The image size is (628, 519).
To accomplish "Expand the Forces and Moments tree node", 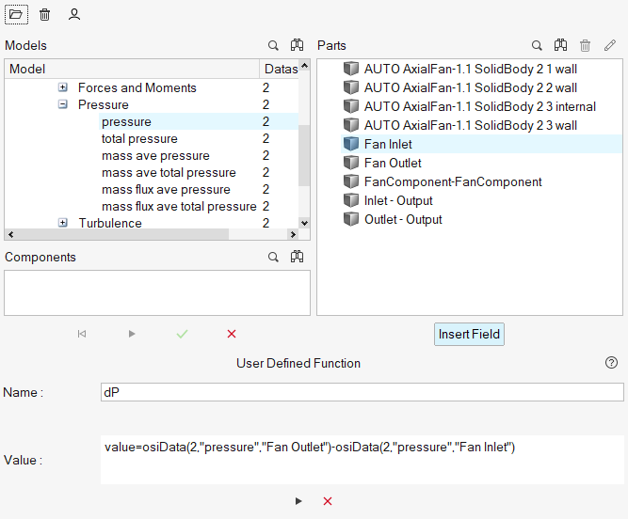I will [x=63, y=87].
